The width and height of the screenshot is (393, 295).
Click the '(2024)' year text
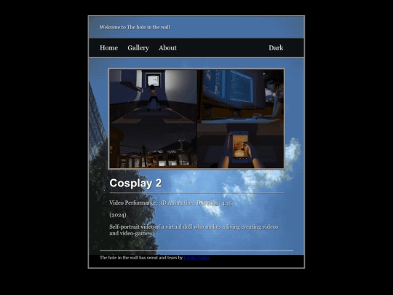click(118, 215)
